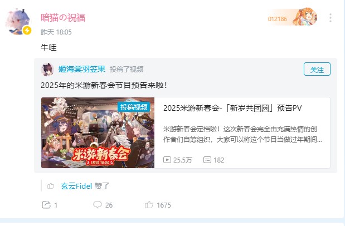The height and width of the screenshot is (226, 345).
Task: Open the comments bubble icon
Action: (x=97, y=205)
